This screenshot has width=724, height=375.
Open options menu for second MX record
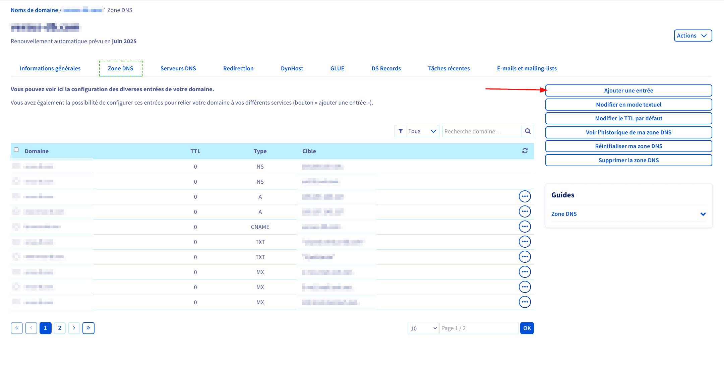point(525,287)
